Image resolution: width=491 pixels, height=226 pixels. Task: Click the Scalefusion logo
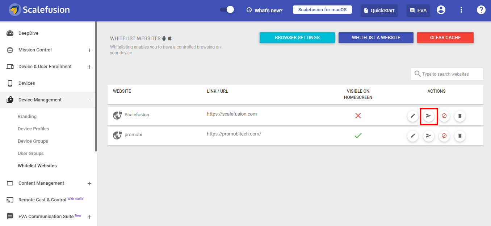click(39, 10)
